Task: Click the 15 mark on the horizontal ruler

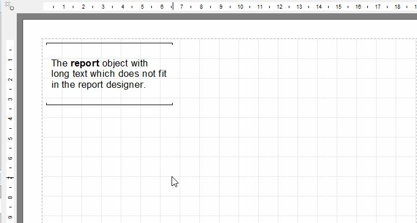Action: [x=338, y=7]
